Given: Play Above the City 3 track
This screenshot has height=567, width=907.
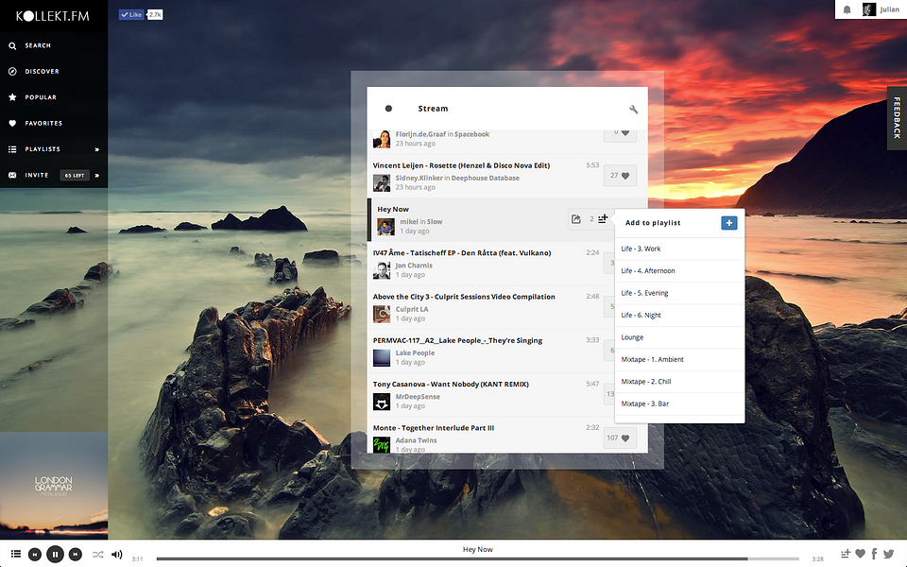Looking at the screenshot, I should click(464, 297).
